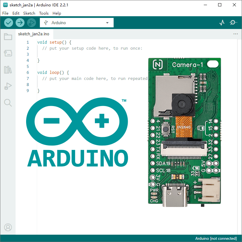The height and width of the screenshot is (242, 242).
Task: Click the setup comment on line 2
Action: point(92,48)
